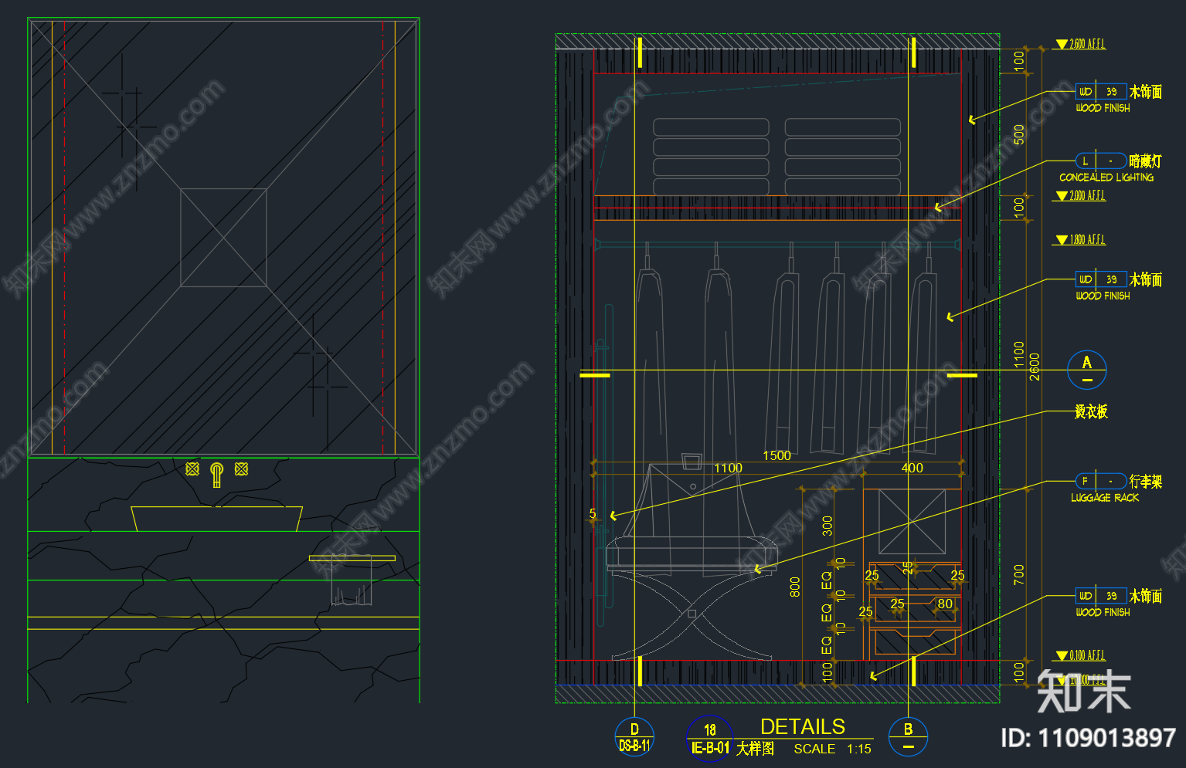Select the yellow wash basin outline
Viewport: 1186px width, 768px height.
pyautogui.click(x=216, y=519)
